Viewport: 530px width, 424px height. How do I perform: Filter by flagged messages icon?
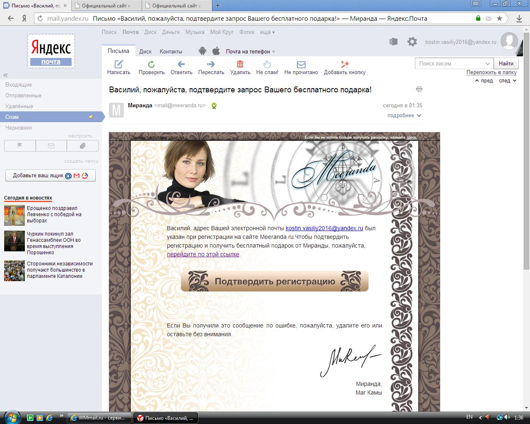[20, 146]
